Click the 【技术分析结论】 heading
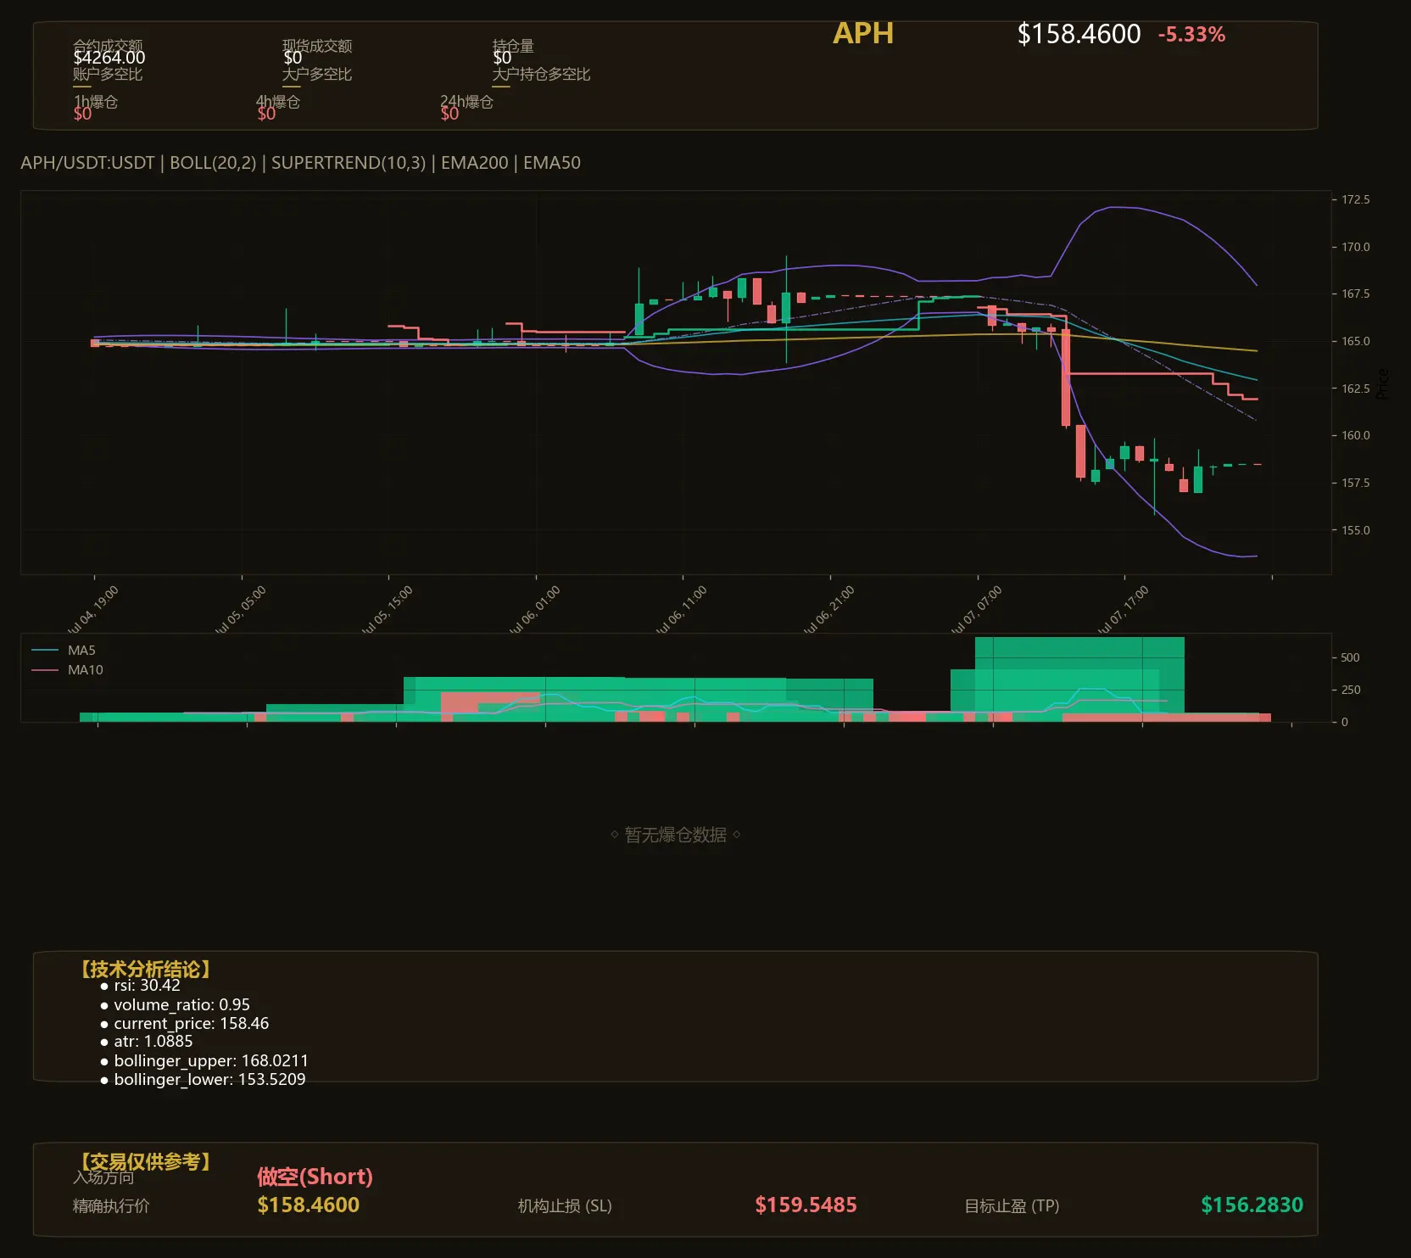This screenshot has height=1258, width=1411. [145, 970]
